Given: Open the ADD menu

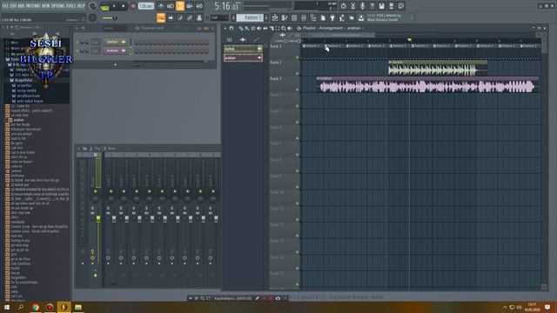Looking at the screenshot, I should pyautogui.click(x=21, y=6).
